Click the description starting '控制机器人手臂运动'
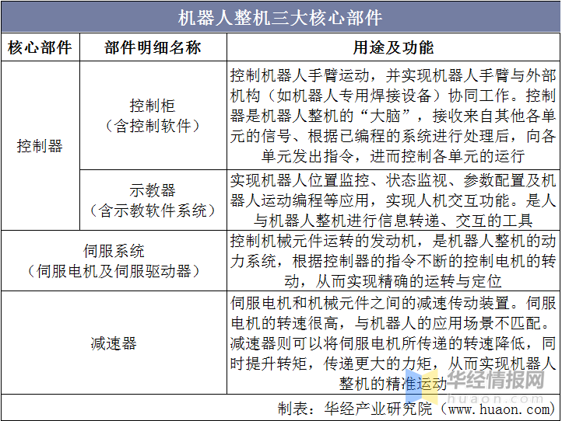Viewport: 562px width, 421px height. click(x=393, y=116)
